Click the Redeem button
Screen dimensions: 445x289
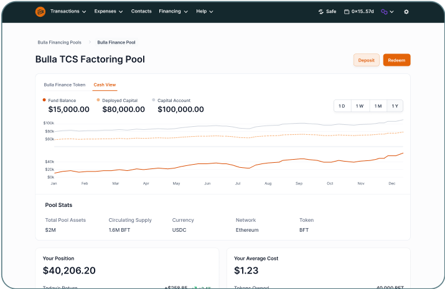[396, 60]
